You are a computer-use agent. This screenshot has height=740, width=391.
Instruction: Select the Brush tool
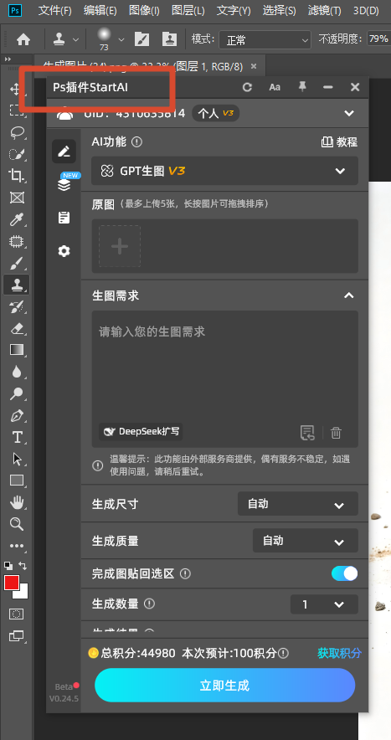pyautogui.click(x=17, y=263)
